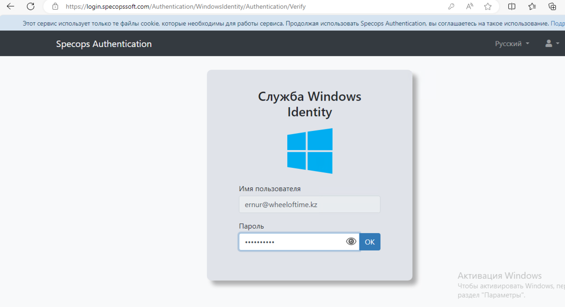Select the URL in address bar
Image resolution: width=565 pixels, height=307 pixels.
tap(186, 6)
